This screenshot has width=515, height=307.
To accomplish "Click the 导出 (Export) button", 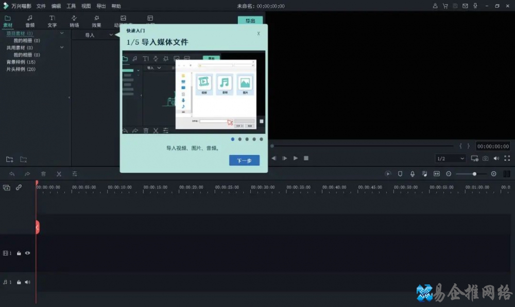I will click(x=250, y=21).
